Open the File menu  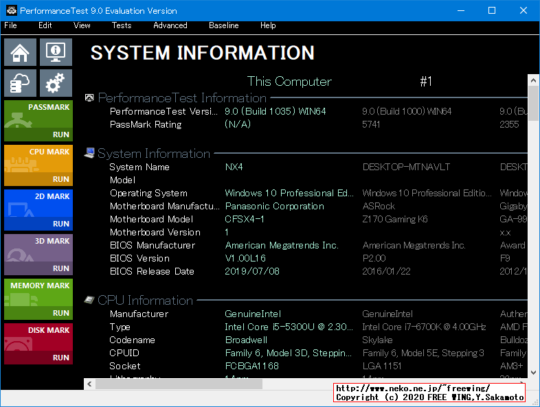coord(10,25)
